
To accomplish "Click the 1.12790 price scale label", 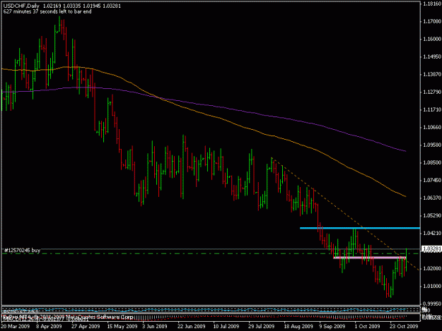I will [x=432, y=92].
